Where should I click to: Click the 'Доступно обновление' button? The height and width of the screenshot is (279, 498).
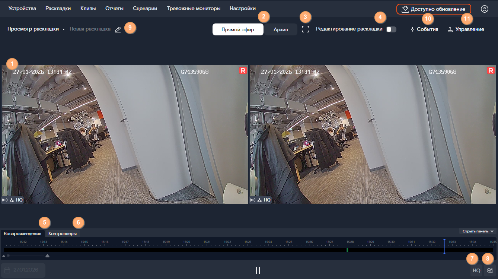coord(434,9)
